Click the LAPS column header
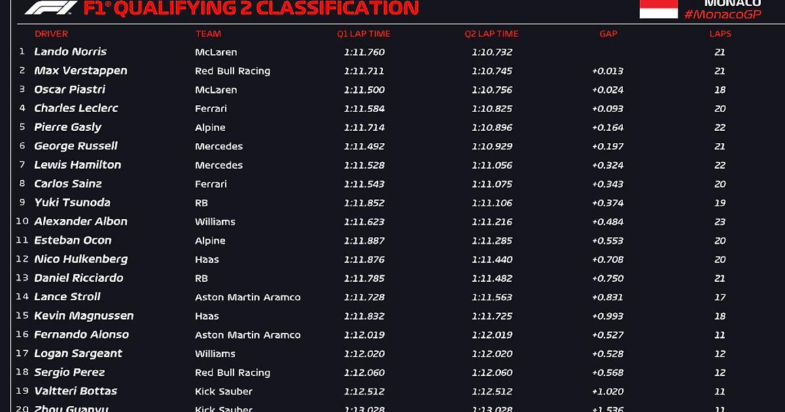785x412 pixels. coord(720,34)
